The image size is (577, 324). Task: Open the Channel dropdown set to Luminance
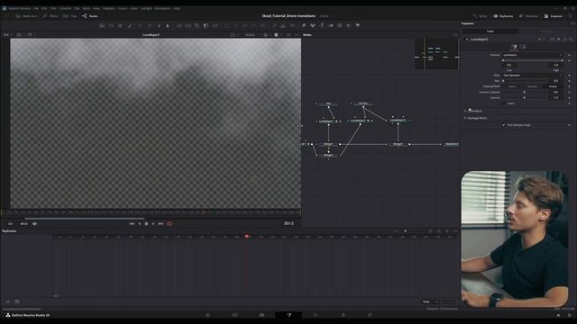[532, 55]
